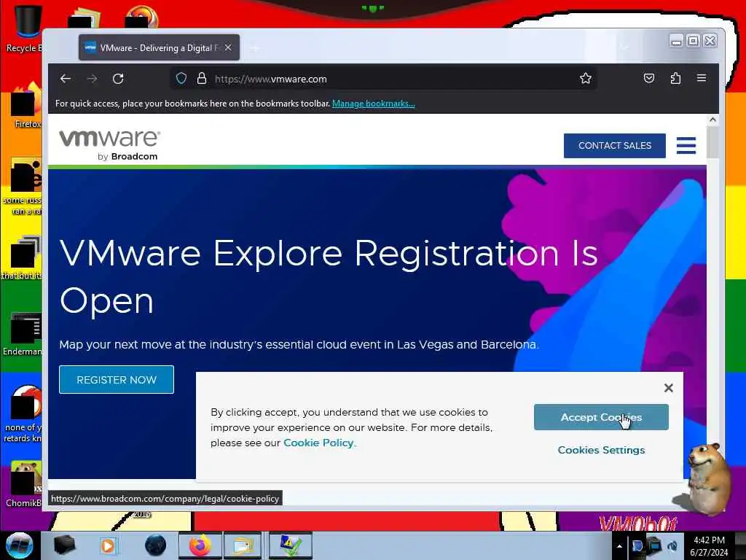
Task: Open the dark box taskbar icon
Action: 65,545
